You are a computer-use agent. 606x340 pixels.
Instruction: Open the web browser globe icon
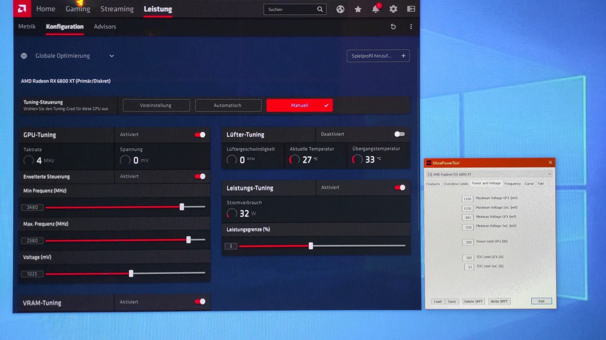(340, 9)
